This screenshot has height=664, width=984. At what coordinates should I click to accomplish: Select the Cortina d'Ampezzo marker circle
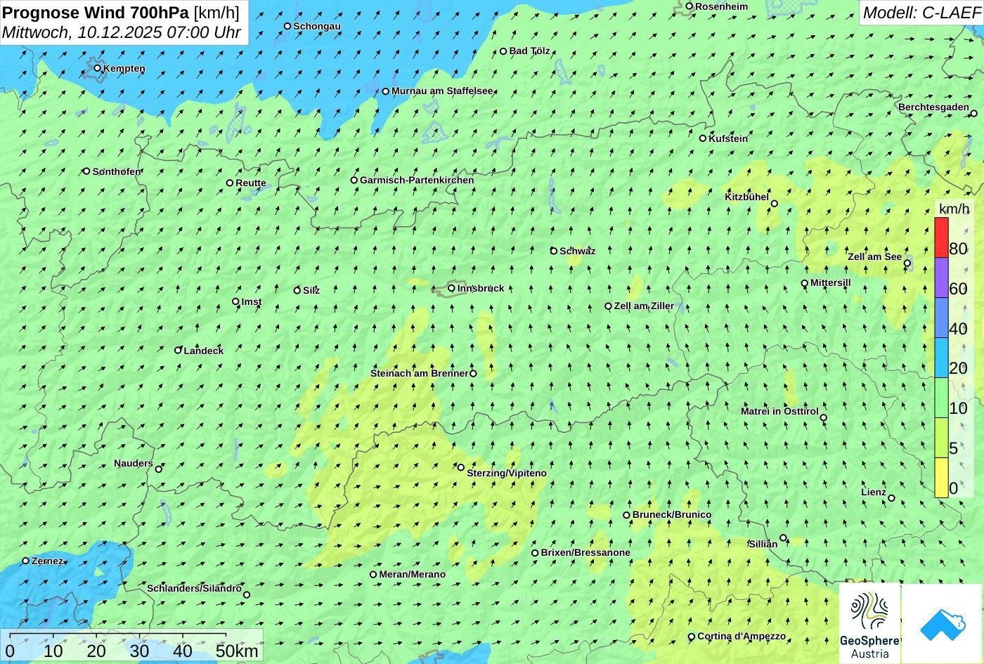click(692, 637)
